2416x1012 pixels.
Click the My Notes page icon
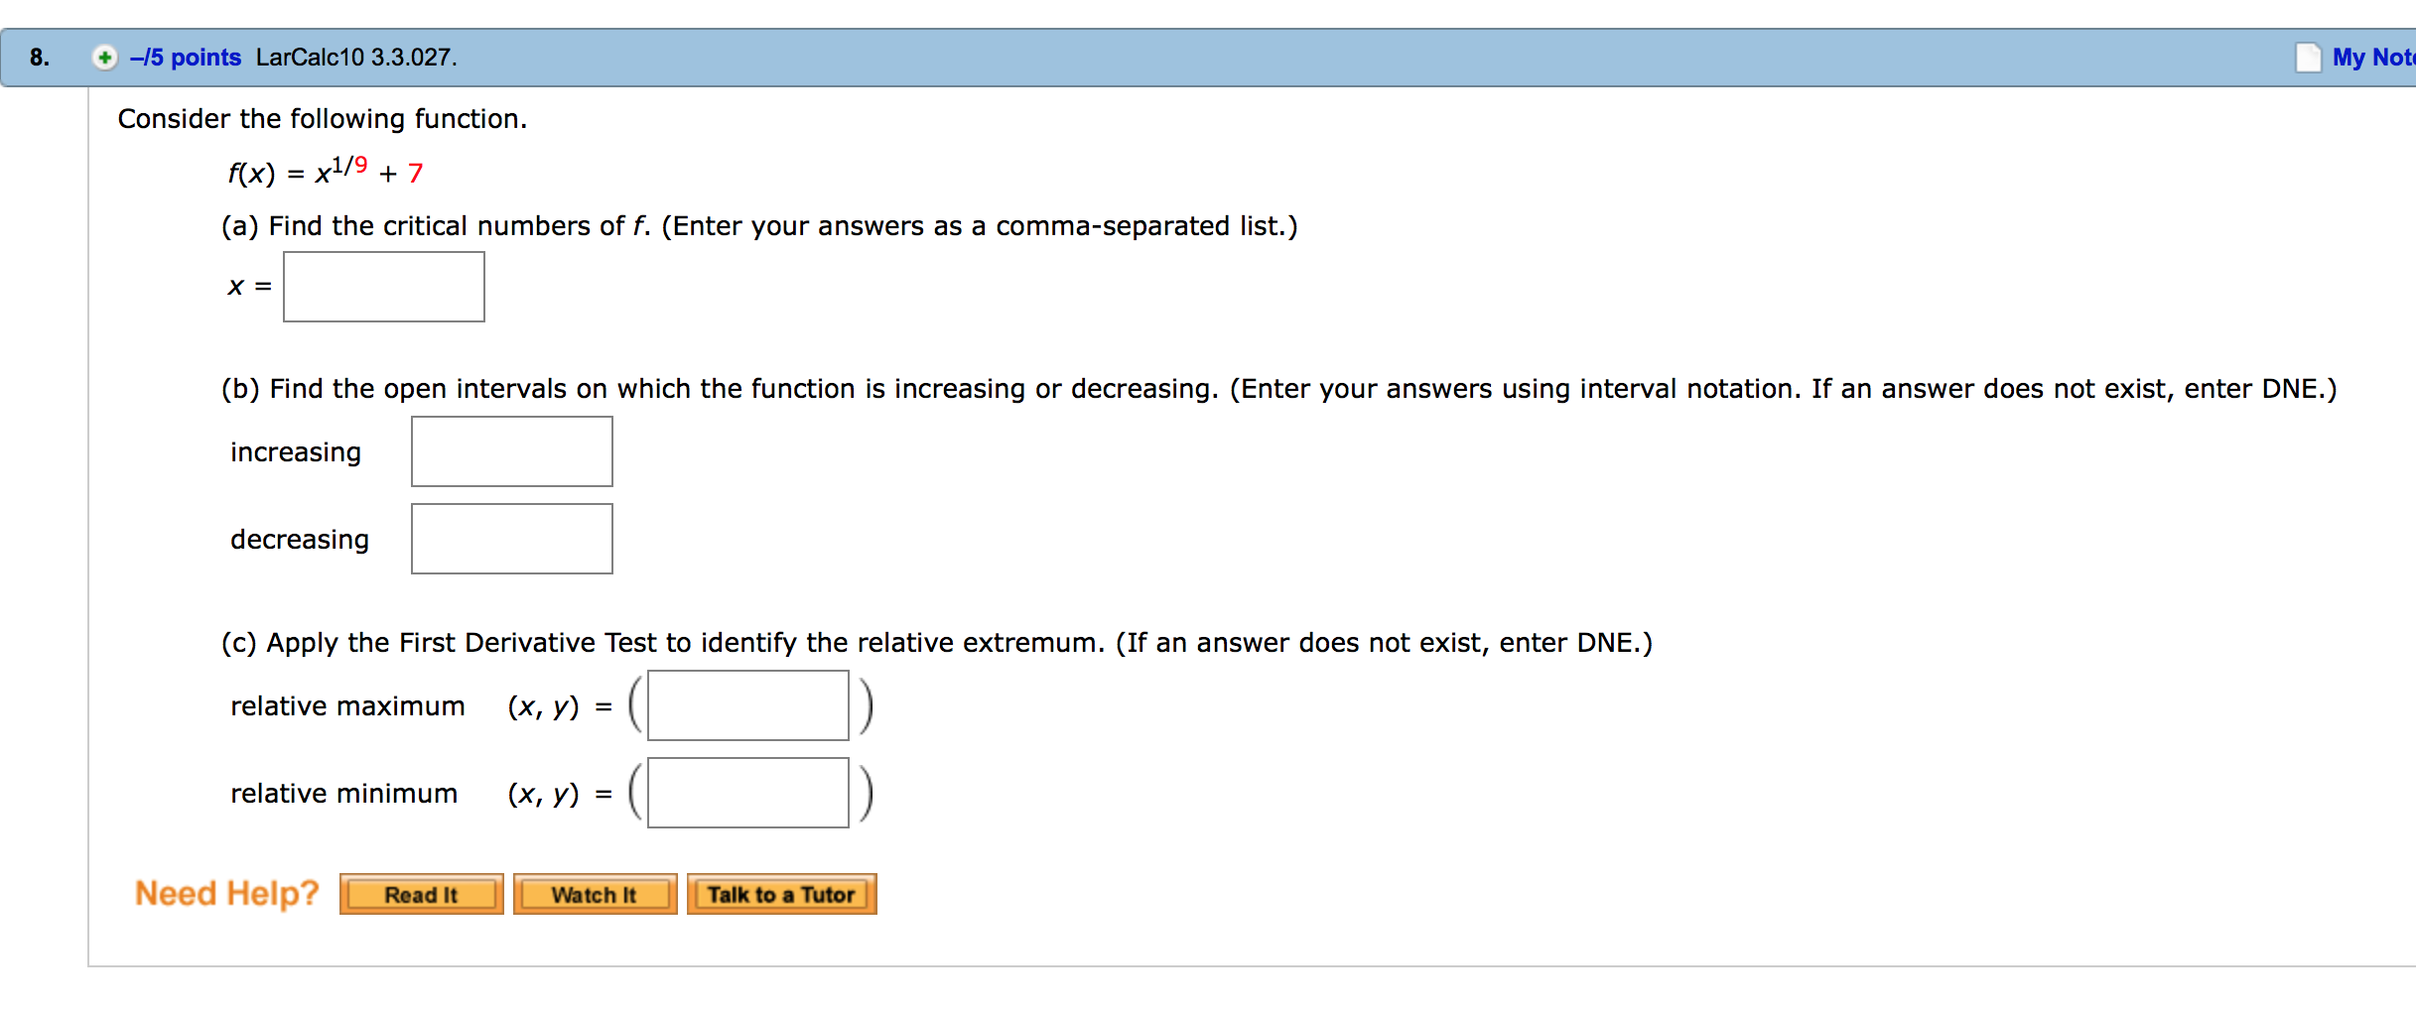click(2308, 58)
